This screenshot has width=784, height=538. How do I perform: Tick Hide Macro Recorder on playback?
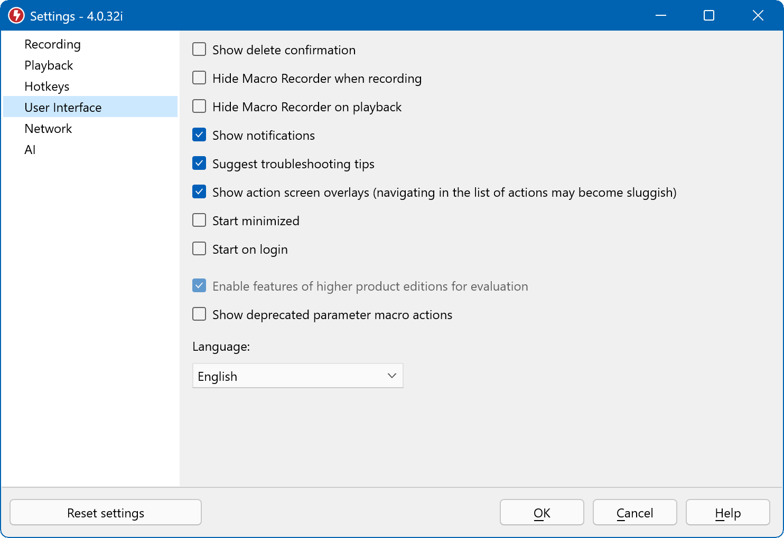pyautogui.click(x=199, y=107)
